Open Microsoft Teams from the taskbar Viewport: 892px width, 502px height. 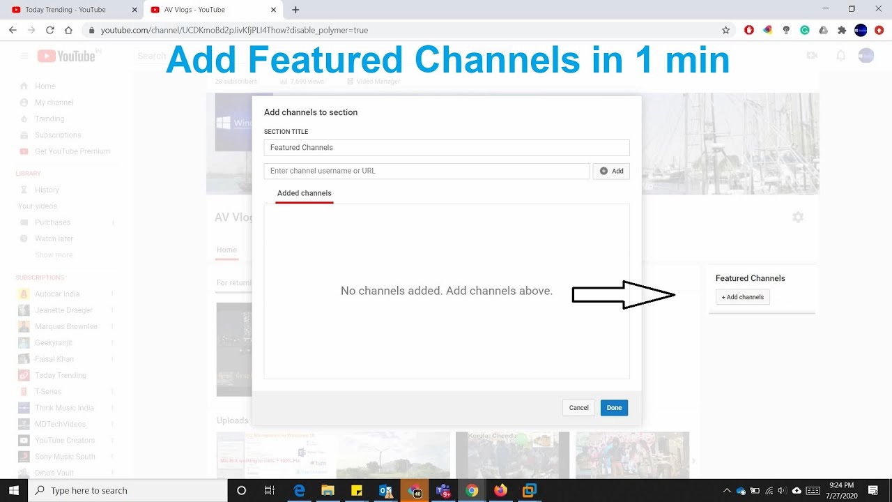pos(443,490)
